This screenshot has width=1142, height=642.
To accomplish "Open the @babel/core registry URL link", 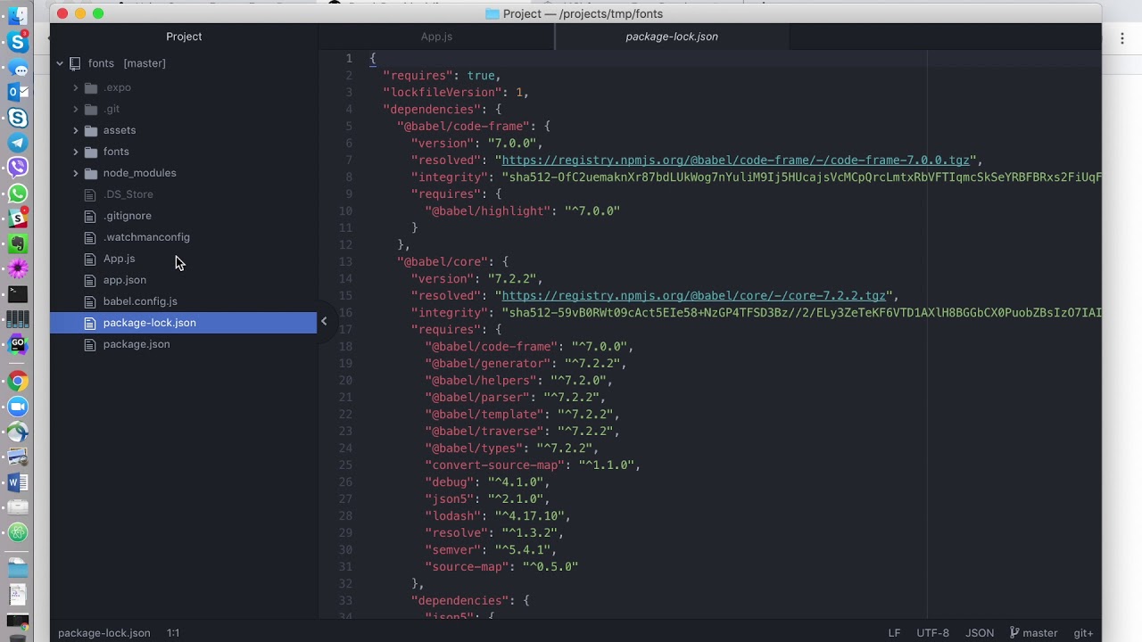I will coord(693,296).
